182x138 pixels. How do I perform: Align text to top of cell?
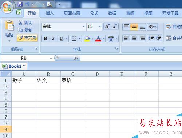tap(126, 27)
